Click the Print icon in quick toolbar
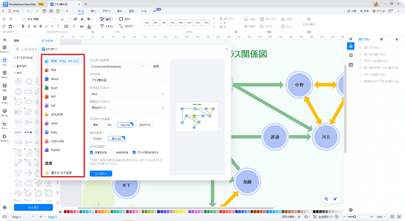 coord(51,11)
